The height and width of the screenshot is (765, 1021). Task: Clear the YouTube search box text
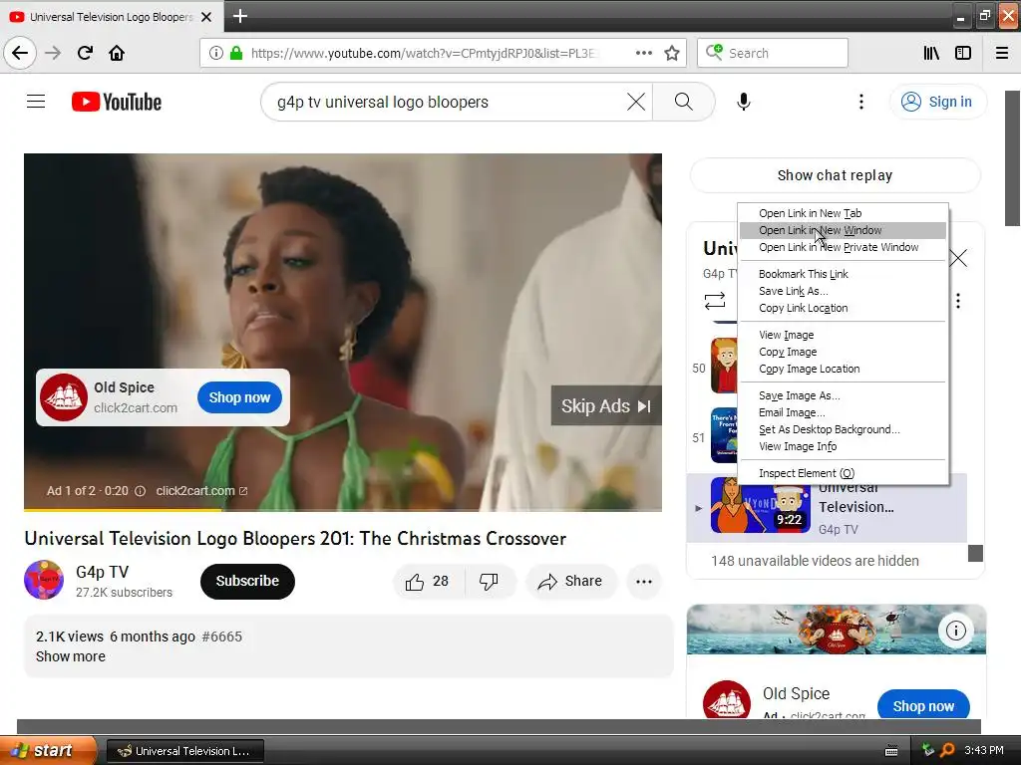point(635,102)
